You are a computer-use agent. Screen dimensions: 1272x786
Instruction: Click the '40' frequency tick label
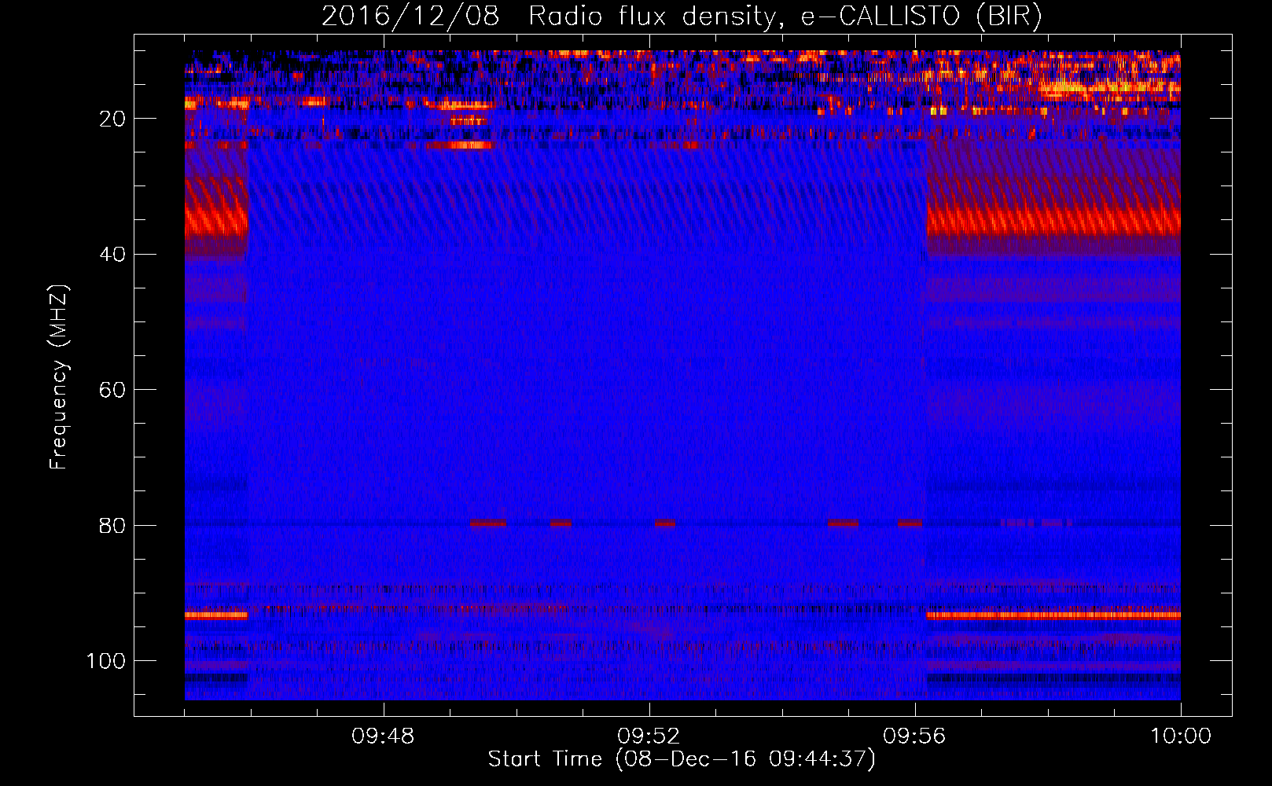tap(112, 255)
